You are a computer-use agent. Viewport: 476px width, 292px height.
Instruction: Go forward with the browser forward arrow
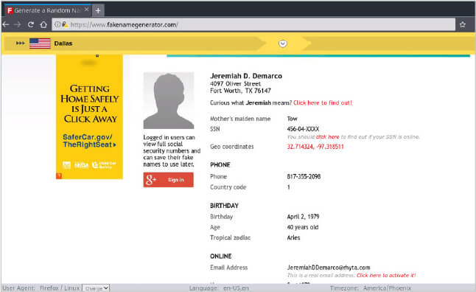pos(18,24)
